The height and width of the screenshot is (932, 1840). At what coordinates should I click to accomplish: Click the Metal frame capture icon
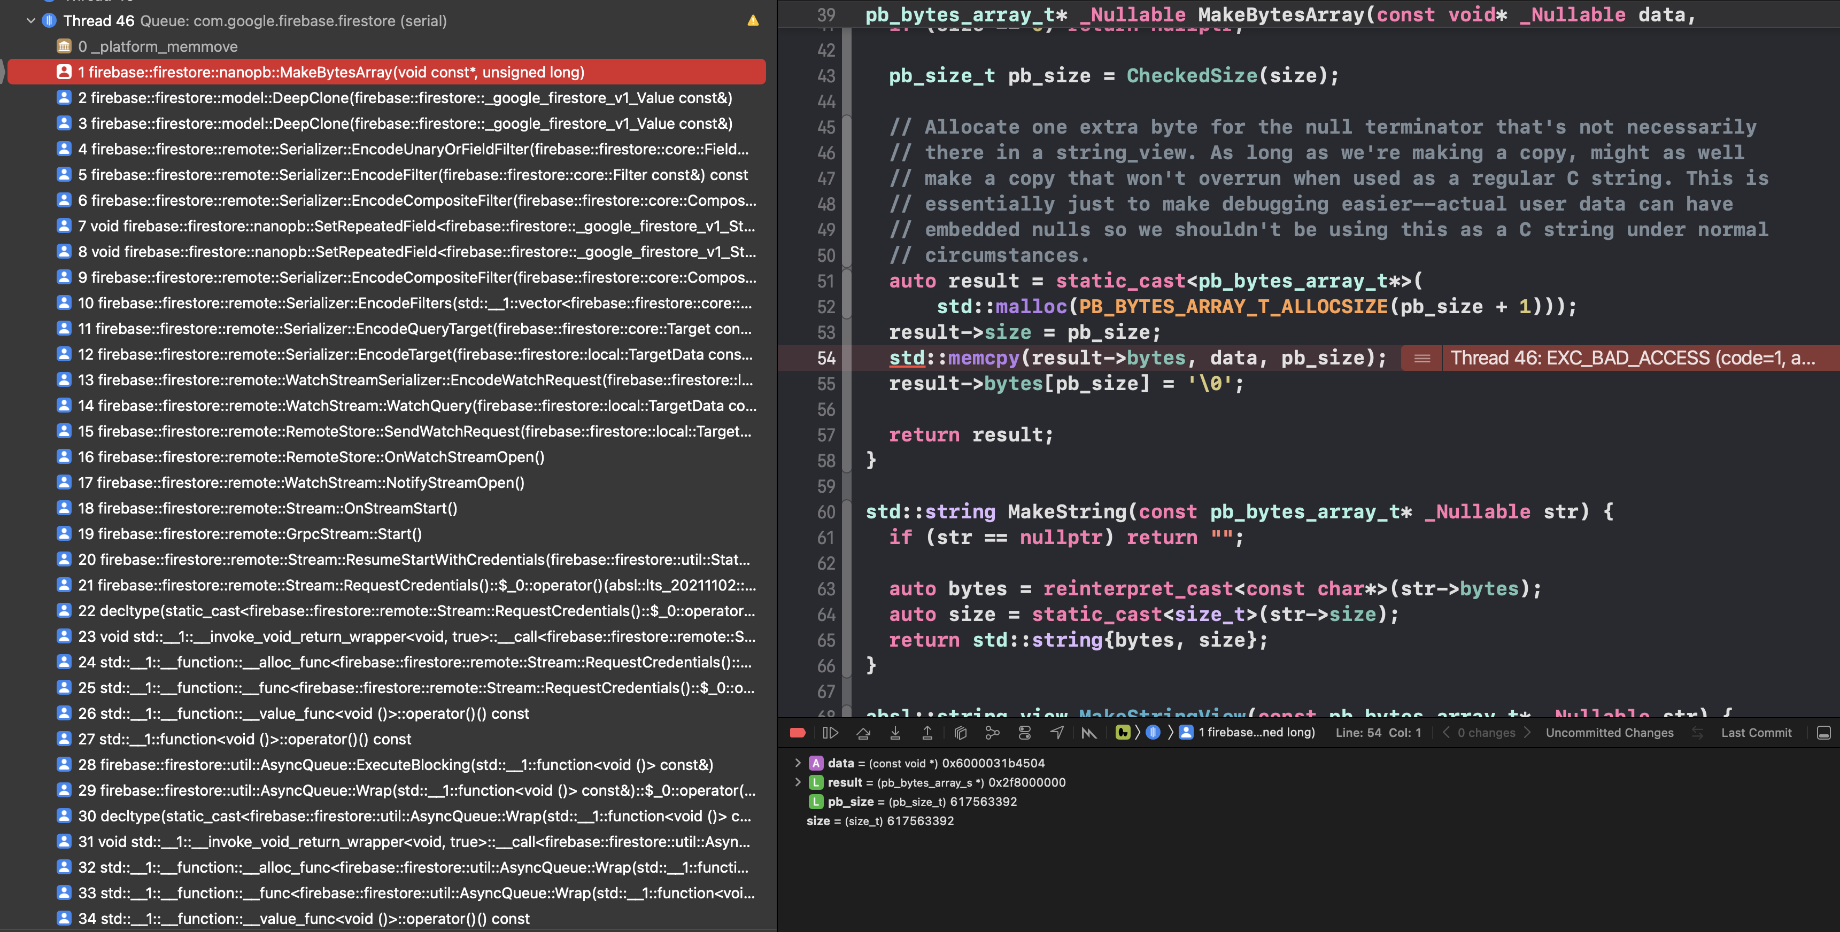[x=1088, y=733]
